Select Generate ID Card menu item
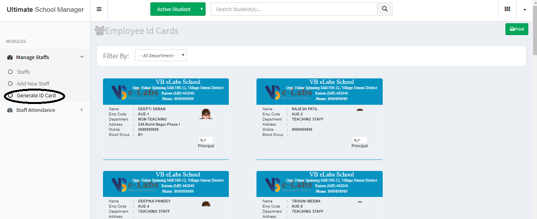The width and height of the screenshot is (537, 219). (x=36, y=95)
